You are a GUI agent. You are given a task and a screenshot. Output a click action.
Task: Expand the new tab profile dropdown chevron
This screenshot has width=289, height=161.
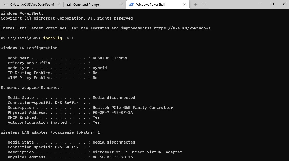click(x=205, y=4)
